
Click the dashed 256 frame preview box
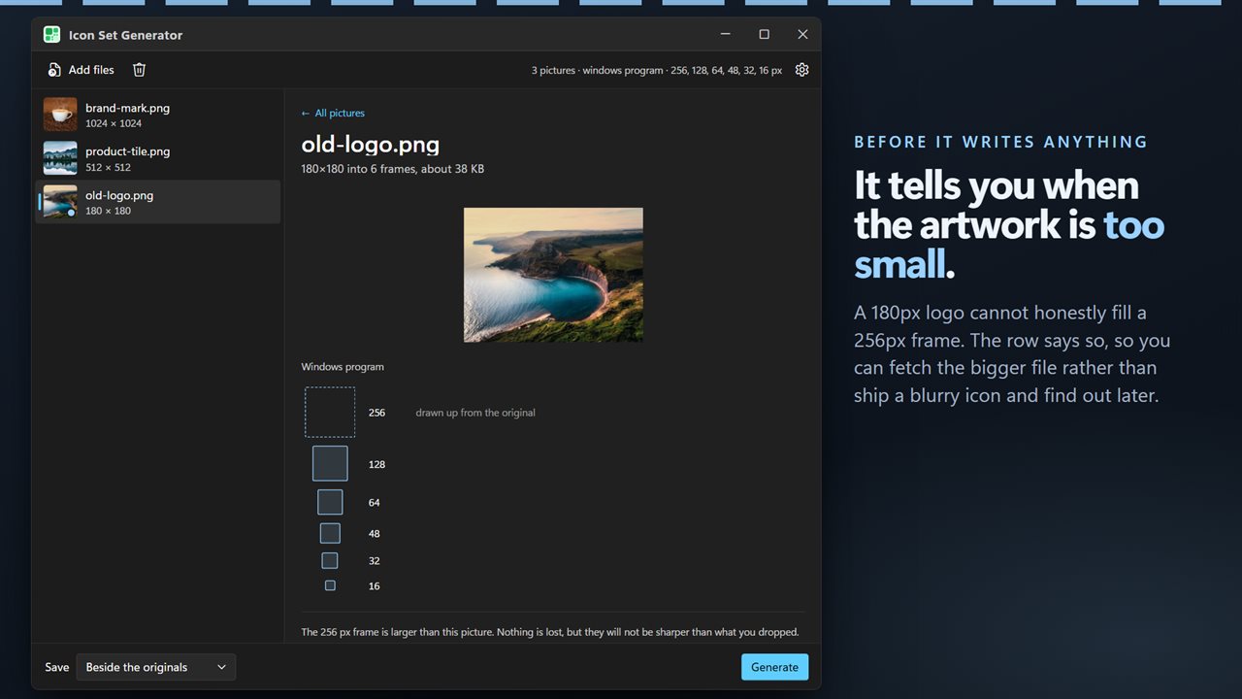point(330,413)
